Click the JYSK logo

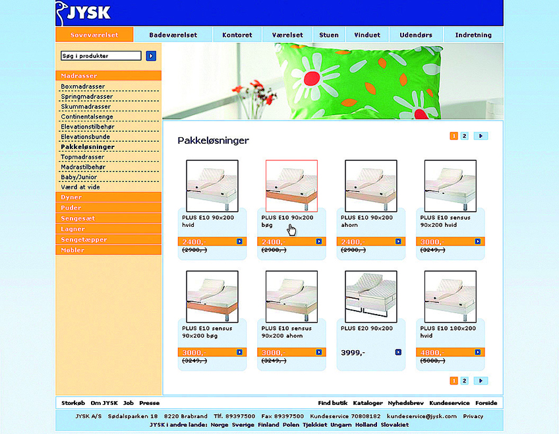[x=84, y=13]
